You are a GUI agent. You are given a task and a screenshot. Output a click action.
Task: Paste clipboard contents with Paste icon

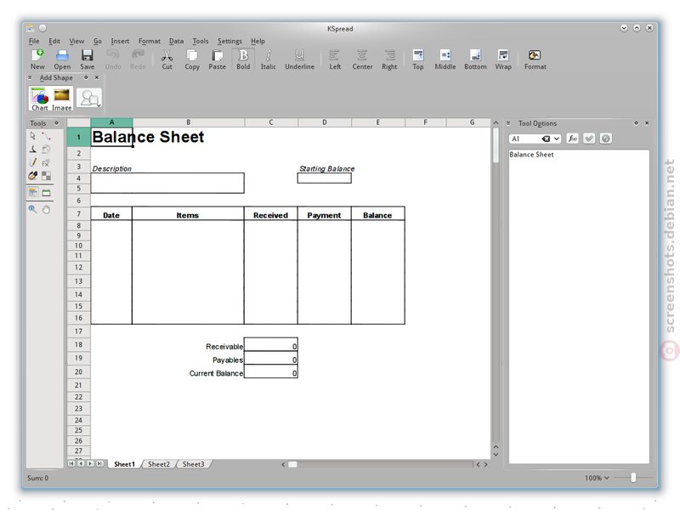click(217, 59)
